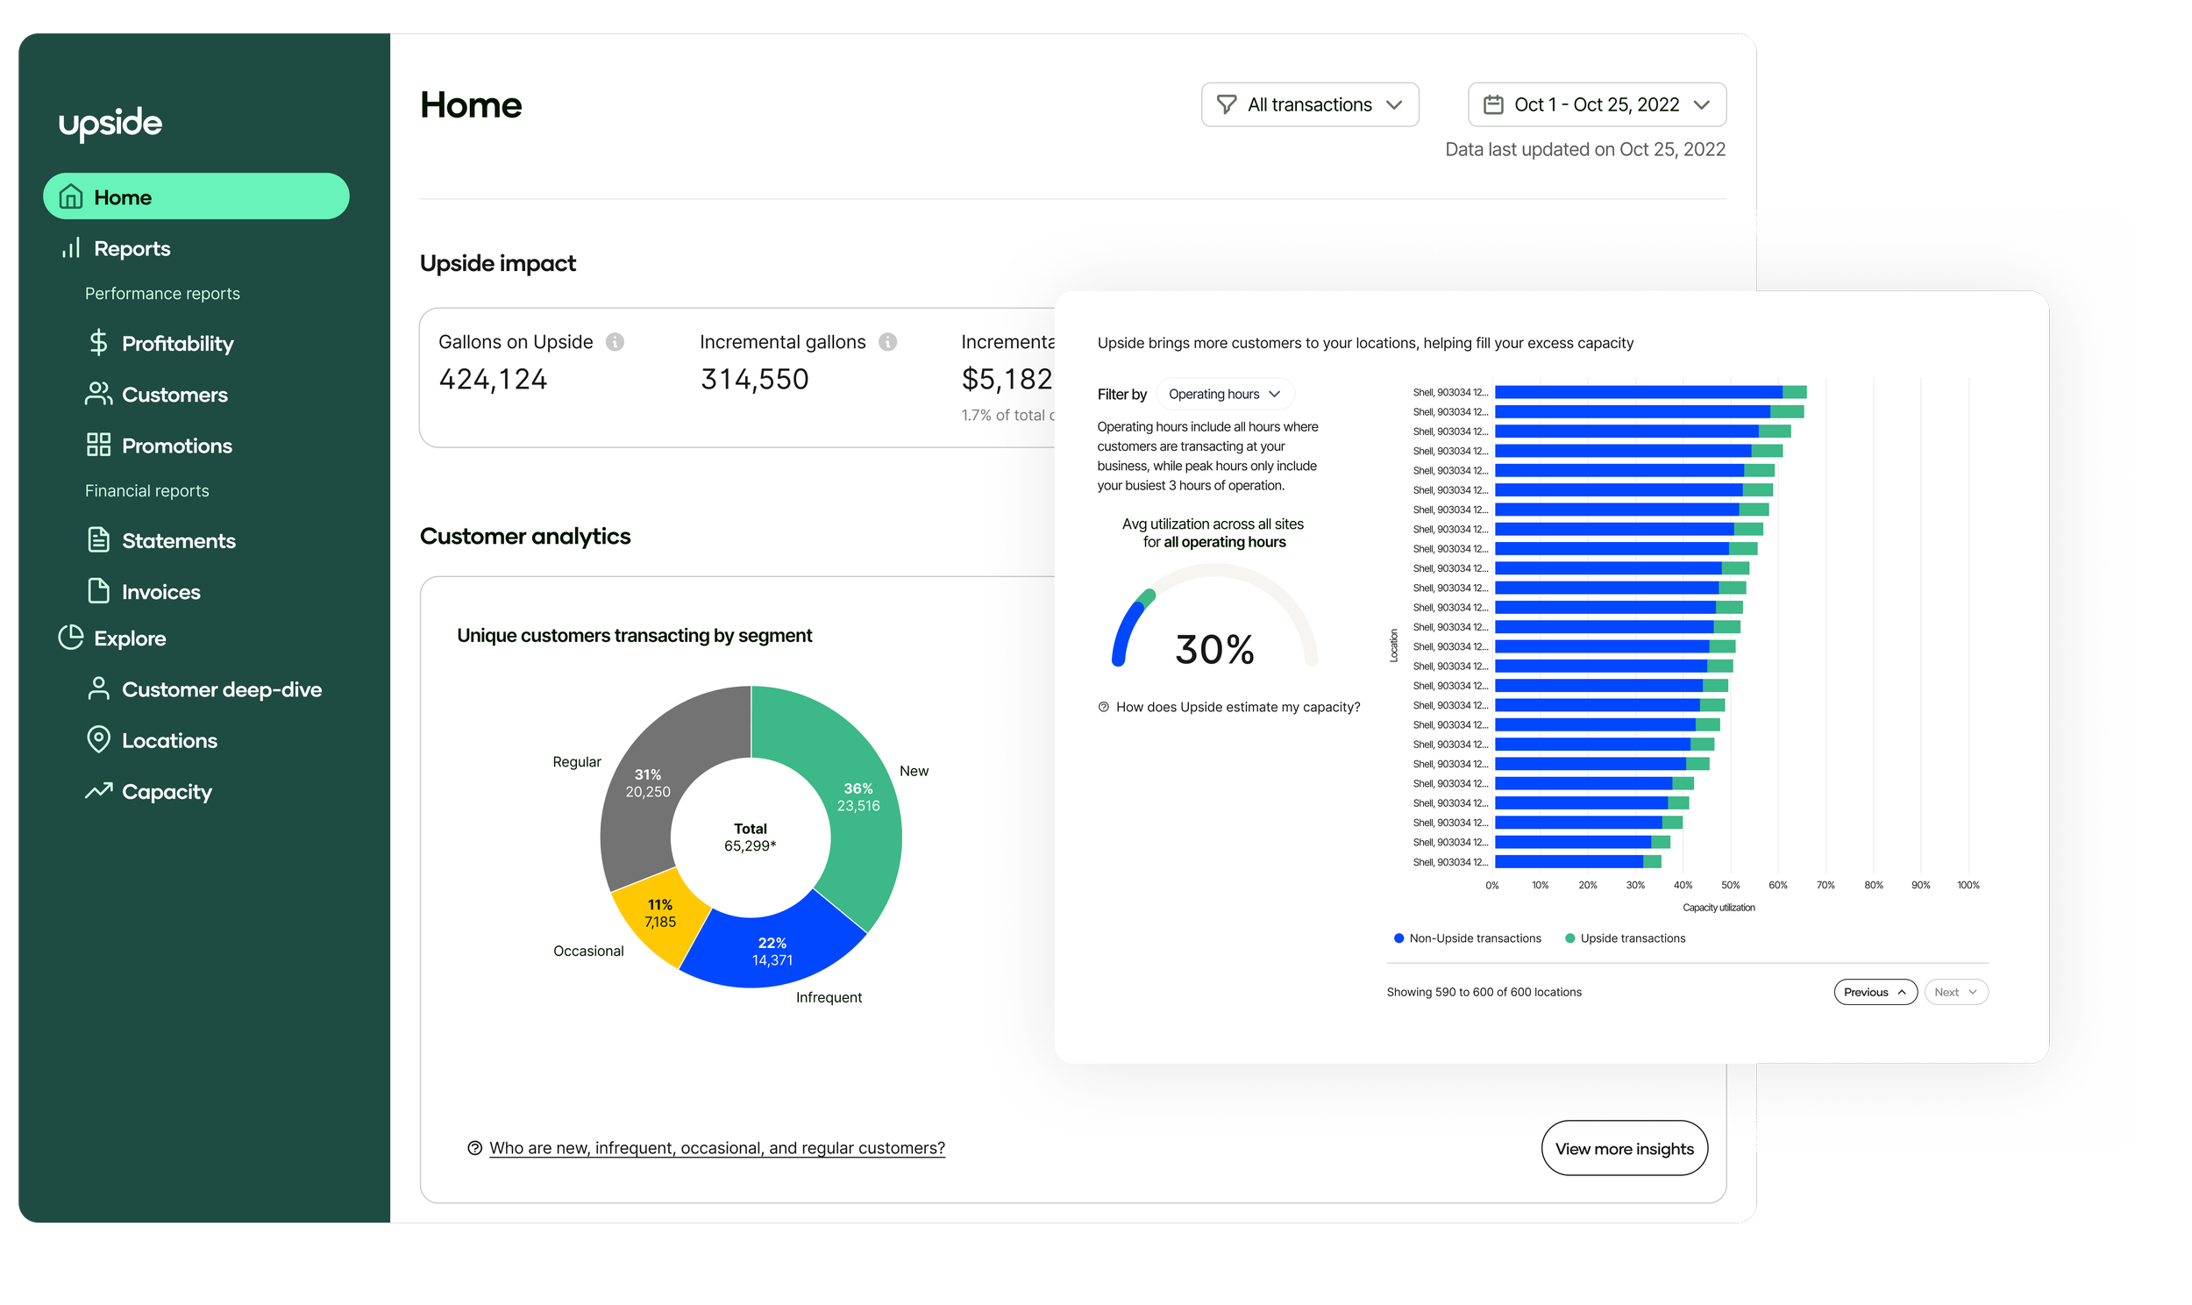Screen dimensions: 2192x1305
Task: Expand the Oct 1 - Oct 25, 2022 date range
Action: [1596, 104]
